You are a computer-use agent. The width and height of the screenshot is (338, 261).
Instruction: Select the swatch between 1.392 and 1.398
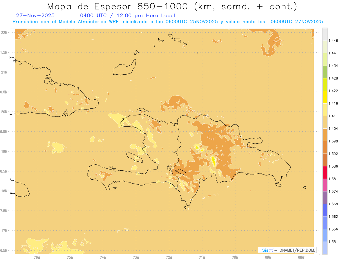[x=325, y=147]
